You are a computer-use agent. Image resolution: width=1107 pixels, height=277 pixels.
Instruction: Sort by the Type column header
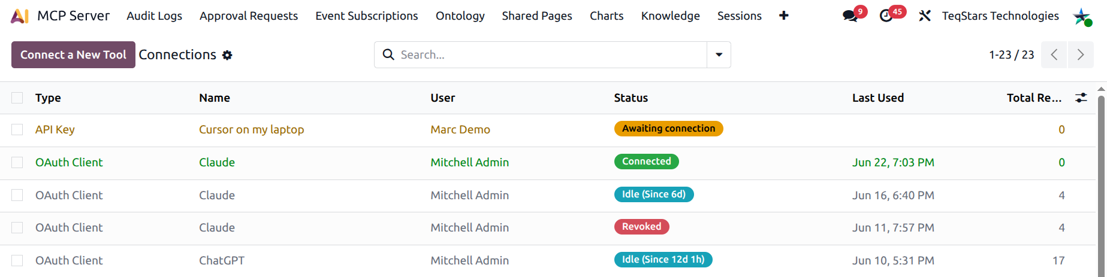coord(48,98)
